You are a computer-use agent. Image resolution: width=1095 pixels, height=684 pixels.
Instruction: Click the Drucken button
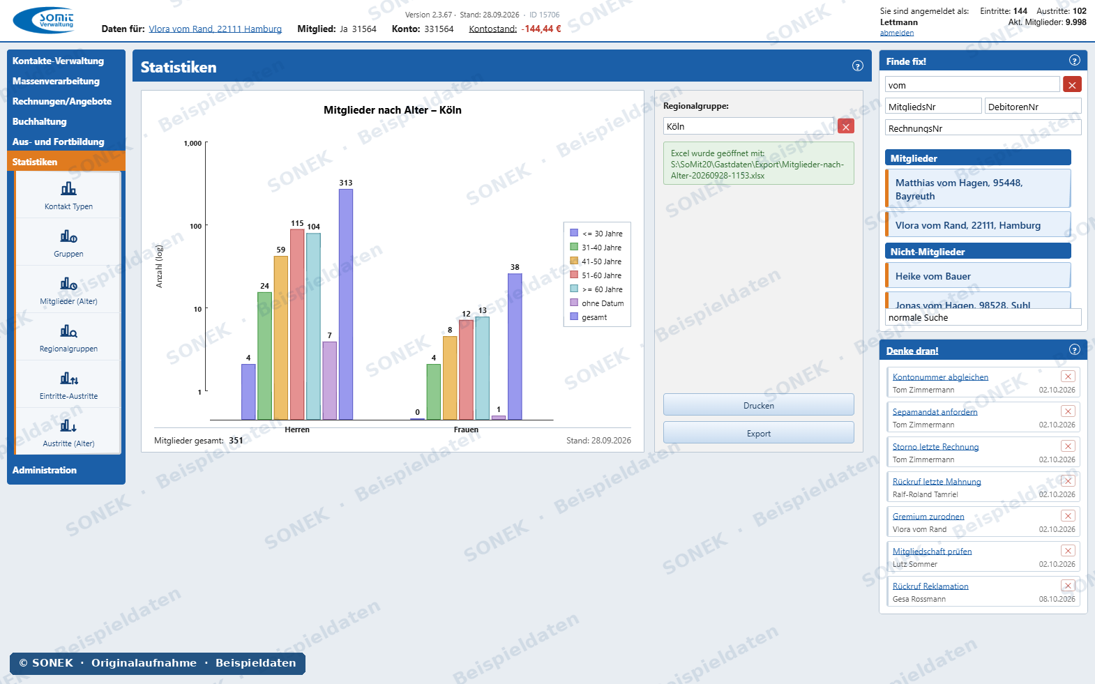pyautogui.click(x=759, y=405)
